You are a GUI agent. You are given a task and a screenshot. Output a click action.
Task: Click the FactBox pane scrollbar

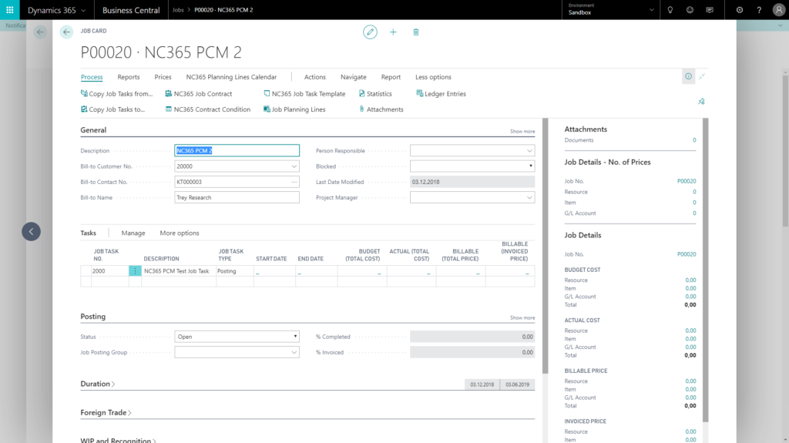point(706,270)
